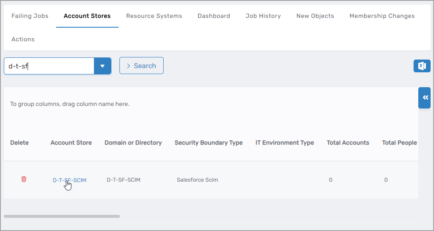Screen dimensions: 434x231
Task: Click the horizontal scrollbar below the grid
Action: [x=62, y=216]
